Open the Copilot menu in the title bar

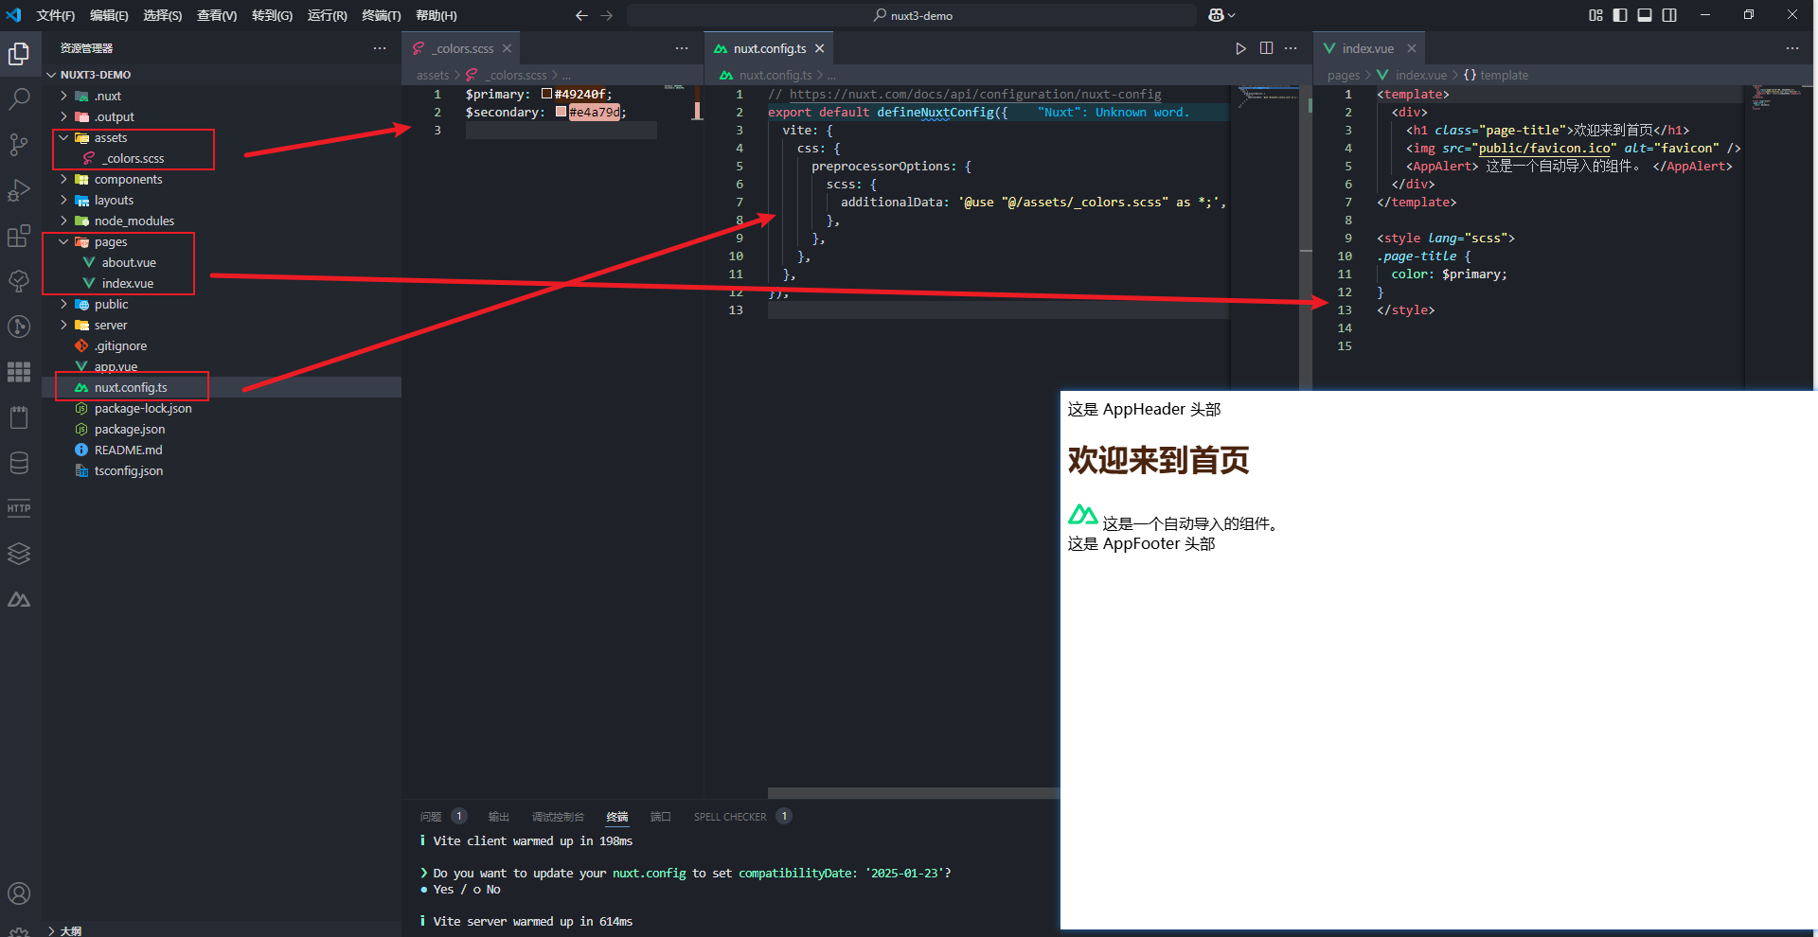click(x=1221, y=15)
